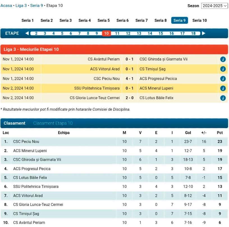
Task: Click the 2 - 0 match score
Action: coord(130,98)
